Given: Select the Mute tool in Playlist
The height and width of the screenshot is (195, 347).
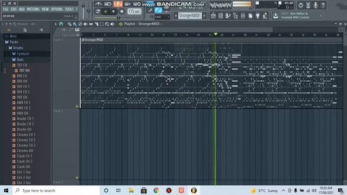Looking at the screenshot, I should pyautogui.click(x=86, y=24).
